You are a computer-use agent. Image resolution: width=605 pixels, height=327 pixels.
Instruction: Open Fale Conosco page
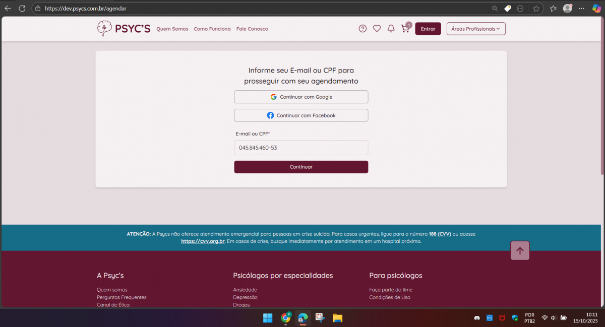[x=252, y=29]
